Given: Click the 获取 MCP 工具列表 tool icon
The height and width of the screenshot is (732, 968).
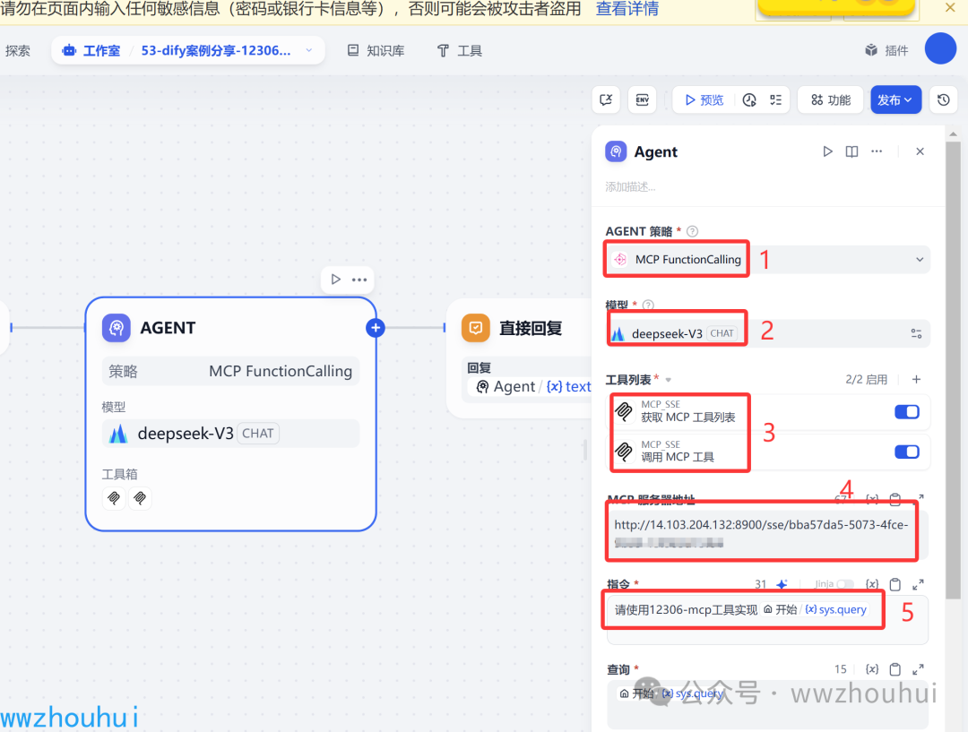Looking at the screenshot, I should [624, 411].
